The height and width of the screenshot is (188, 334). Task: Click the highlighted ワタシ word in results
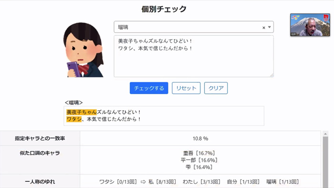click(74, 119)
